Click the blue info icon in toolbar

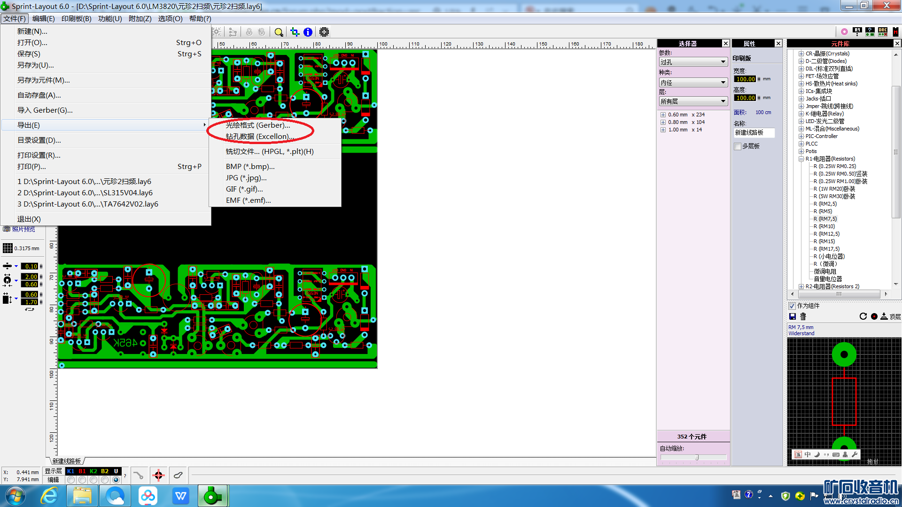coord(308,32)
